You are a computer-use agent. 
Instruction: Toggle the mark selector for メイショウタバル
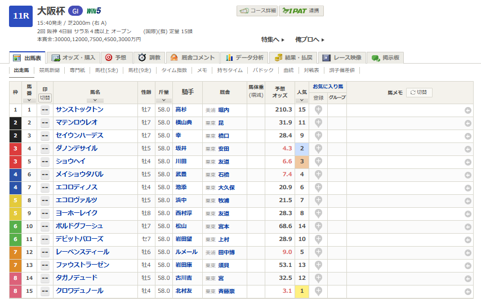coord(44,175)
